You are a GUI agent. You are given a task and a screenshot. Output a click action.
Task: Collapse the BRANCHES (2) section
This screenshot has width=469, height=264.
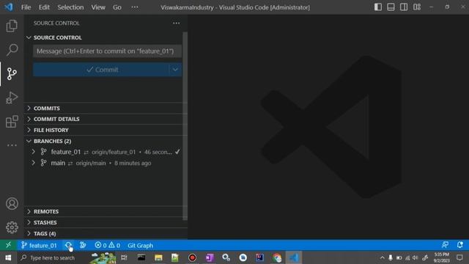click(x=103, y=141)
